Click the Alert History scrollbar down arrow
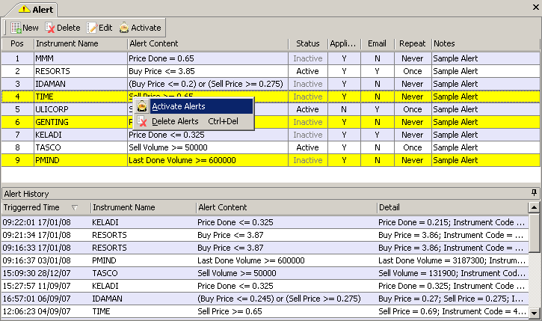542x321 pixels. (534, 313)
